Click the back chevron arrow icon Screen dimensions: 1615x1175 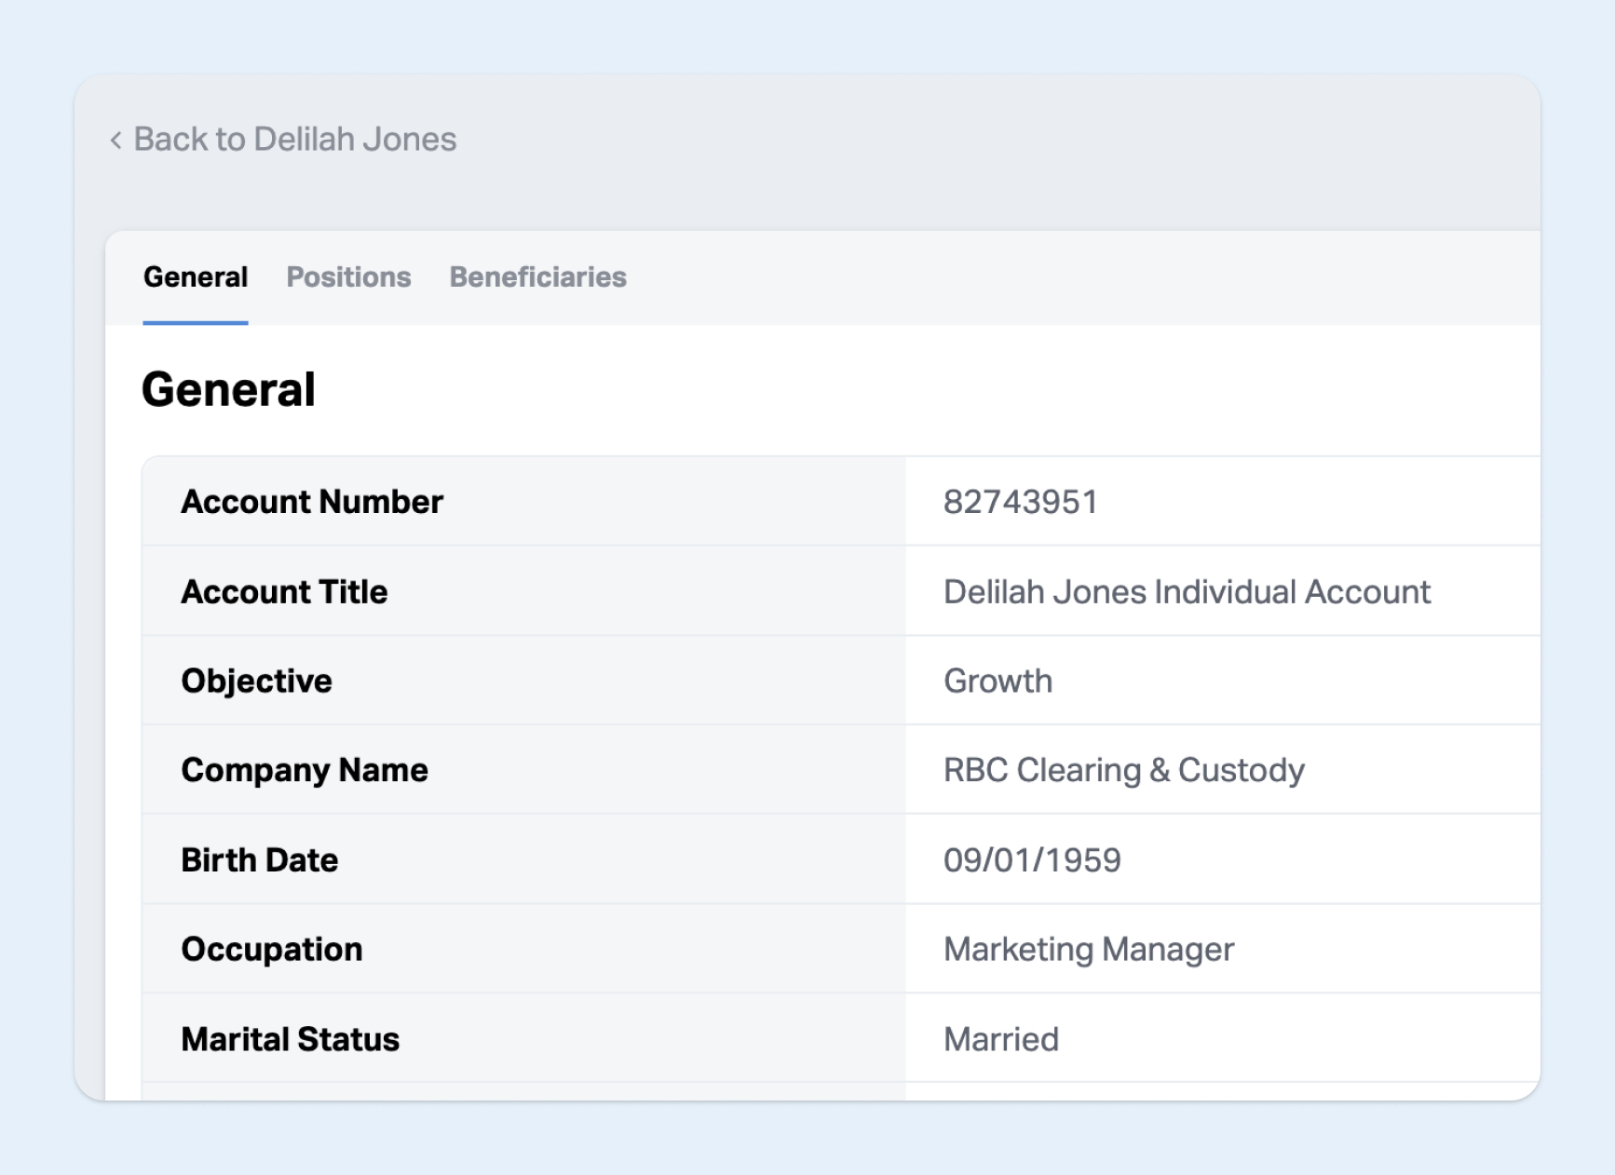pyautogui.click(x=116, y=141)
